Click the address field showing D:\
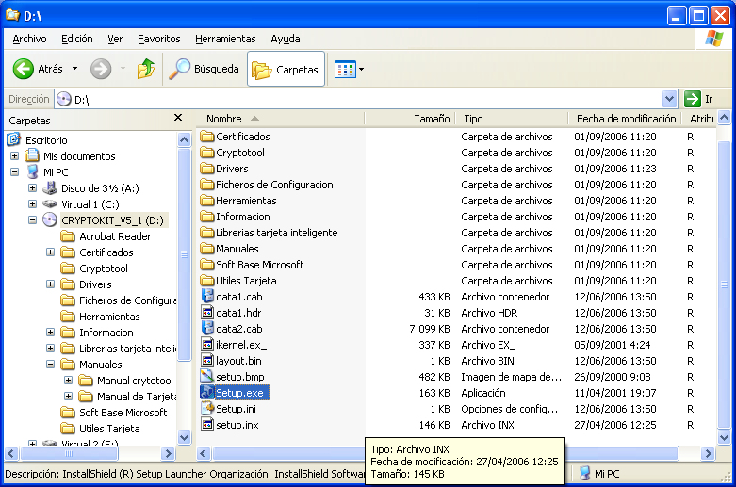 (358, 99)
